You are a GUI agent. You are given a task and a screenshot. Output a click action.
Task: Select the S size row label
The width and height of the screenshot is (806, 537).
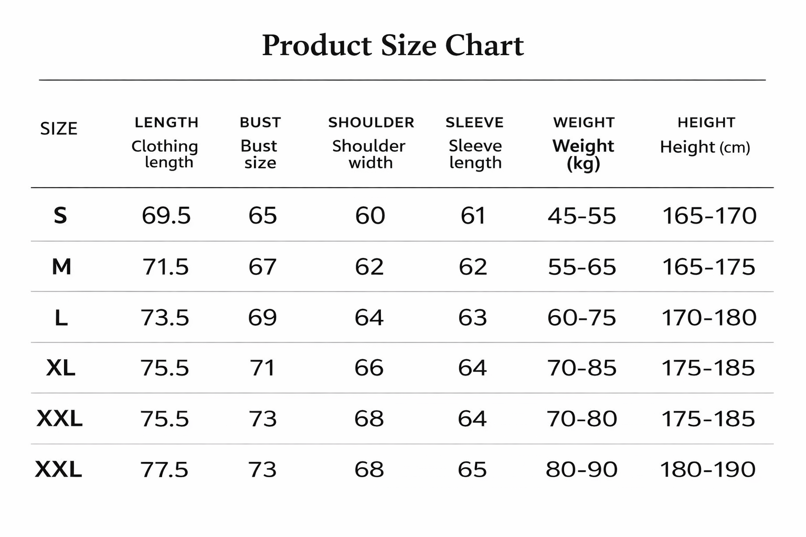(x=60, y=216)
